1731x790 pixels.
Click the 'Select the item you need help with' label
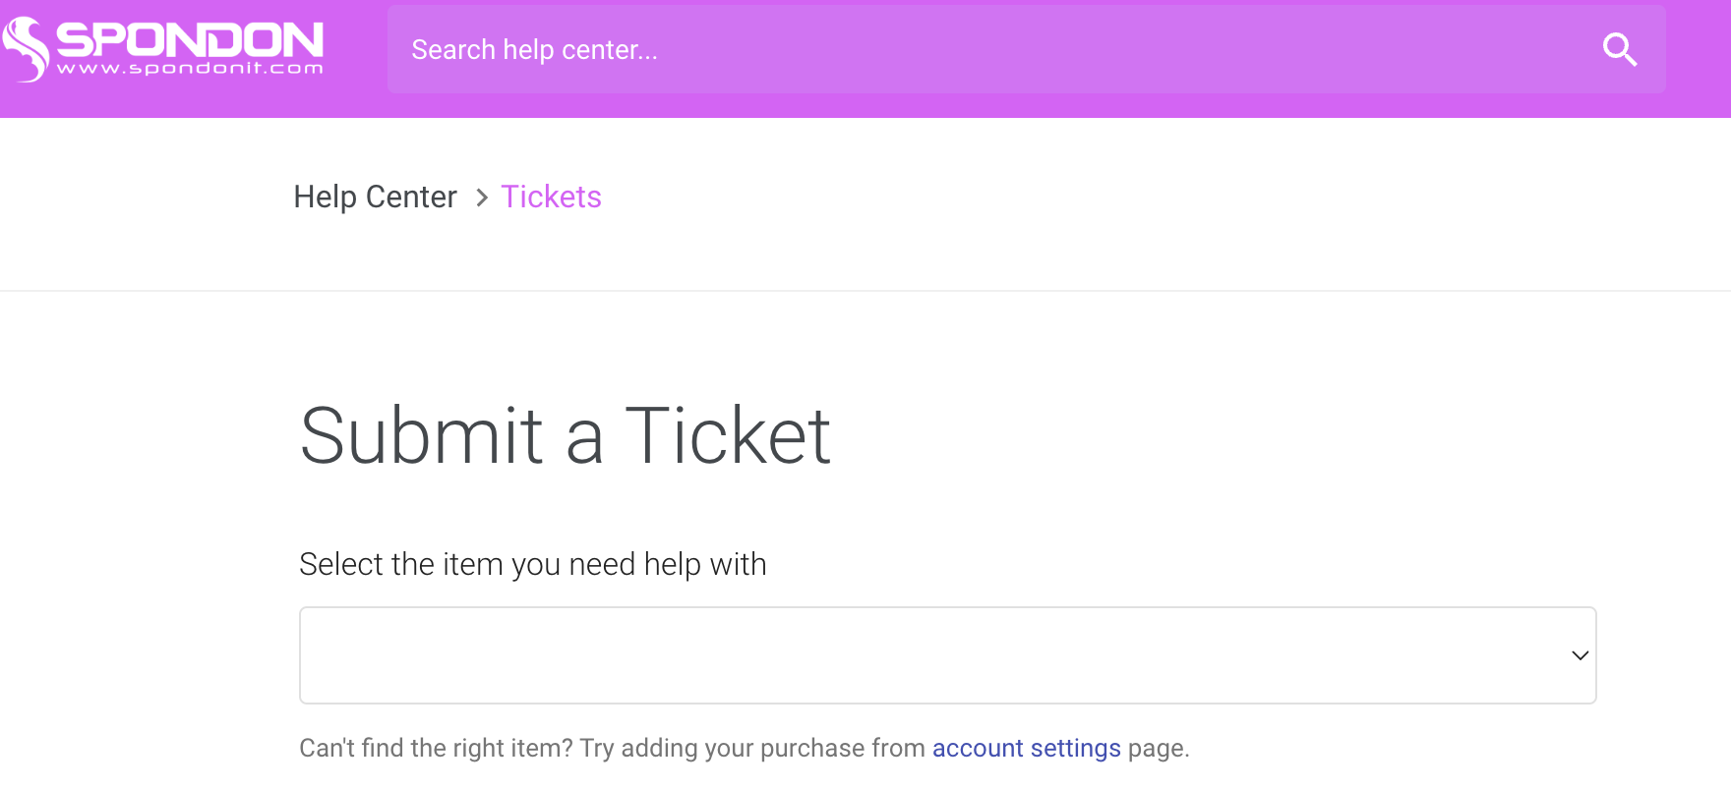(532, 564)
